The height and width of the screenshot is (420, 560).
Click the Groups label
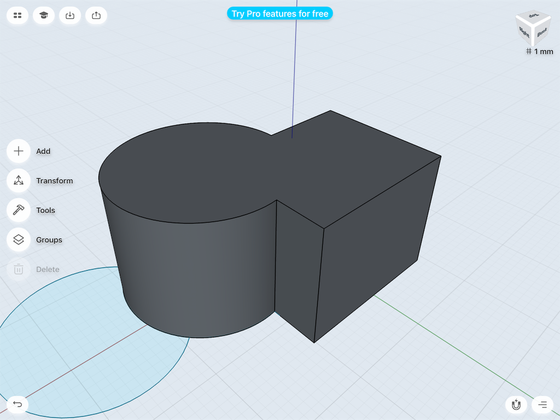point(49,240)
